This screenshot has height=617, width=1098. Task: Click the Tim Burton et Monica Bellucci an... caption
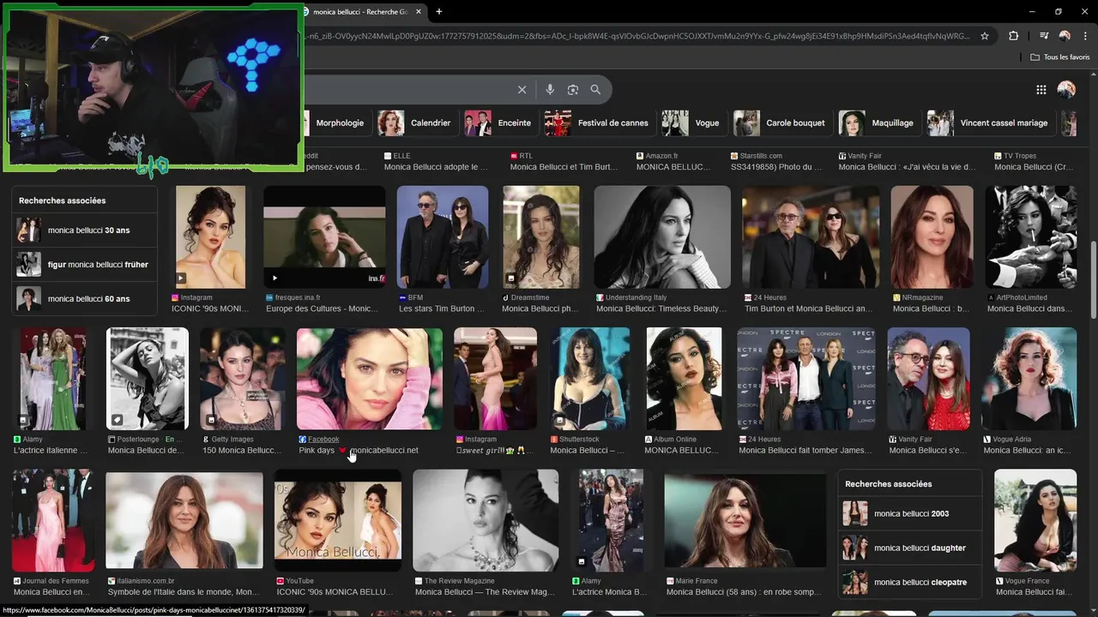pos(808,308)
